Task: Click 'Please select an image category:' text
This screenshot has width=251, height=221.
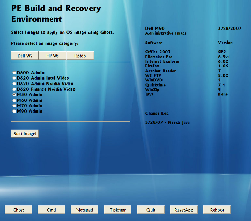Action: (45, 43)
